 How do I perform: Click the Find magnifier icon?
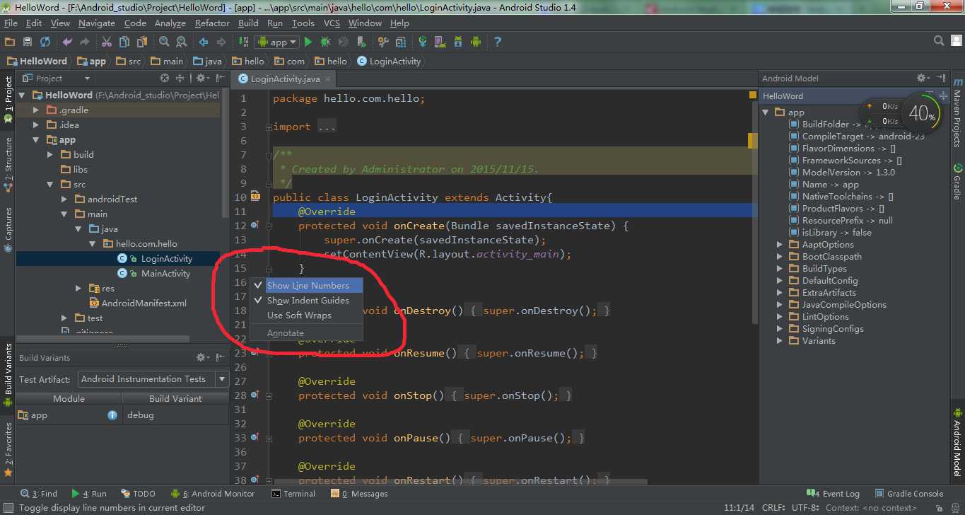(164, 42)
